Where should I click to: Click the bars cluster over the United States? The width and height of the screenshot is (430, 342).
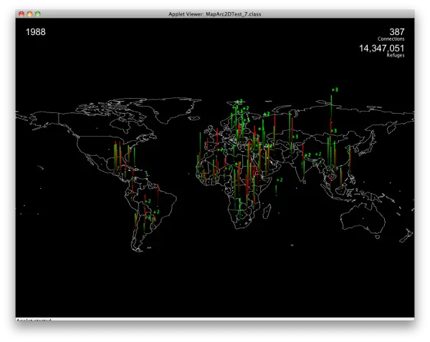pyautogui.click(x=124, y=157)
